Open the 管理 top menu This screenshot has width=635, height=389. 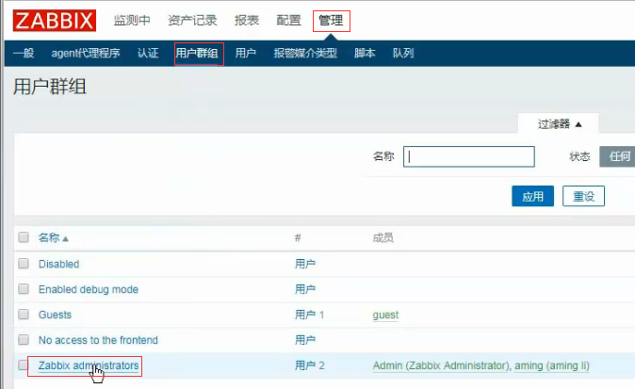tap(331, 20)
